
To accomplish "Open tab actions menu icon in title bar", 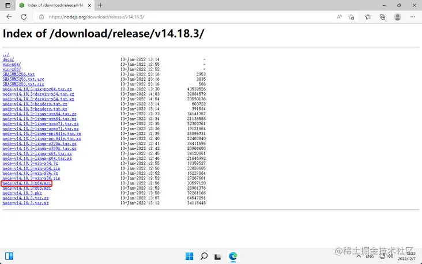I will (8, 5).
